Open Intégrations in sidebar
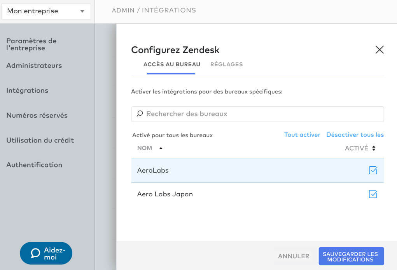This screenshot has width=397, height=270. tap(27, 90)
